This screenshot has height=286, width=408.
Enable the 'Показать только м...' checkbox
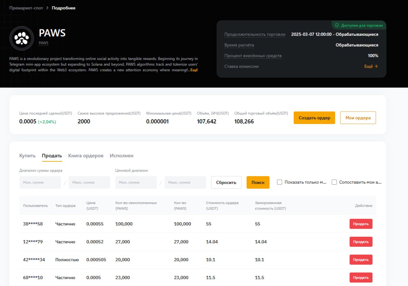(280, 182)
